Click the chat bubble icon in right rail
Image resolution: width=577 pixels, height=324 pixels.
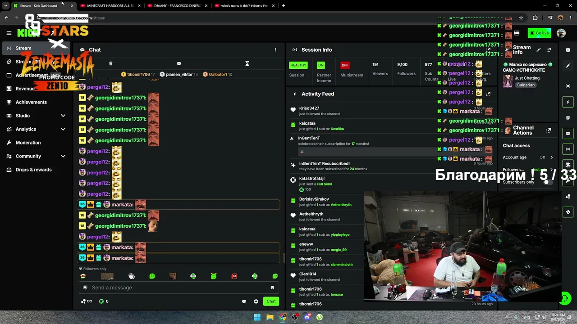tap(568, 134)
